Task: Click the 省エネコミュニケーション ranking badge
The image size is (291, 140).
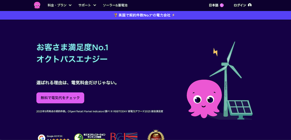Action: [90, 137]
